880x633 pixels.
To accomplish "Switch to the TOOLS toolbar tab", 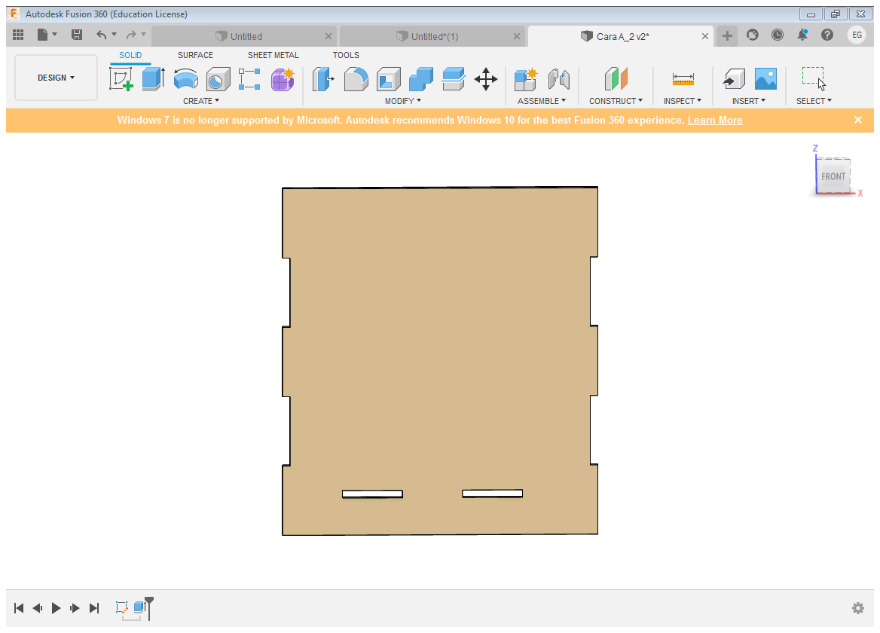I will (x=346, y=55).
